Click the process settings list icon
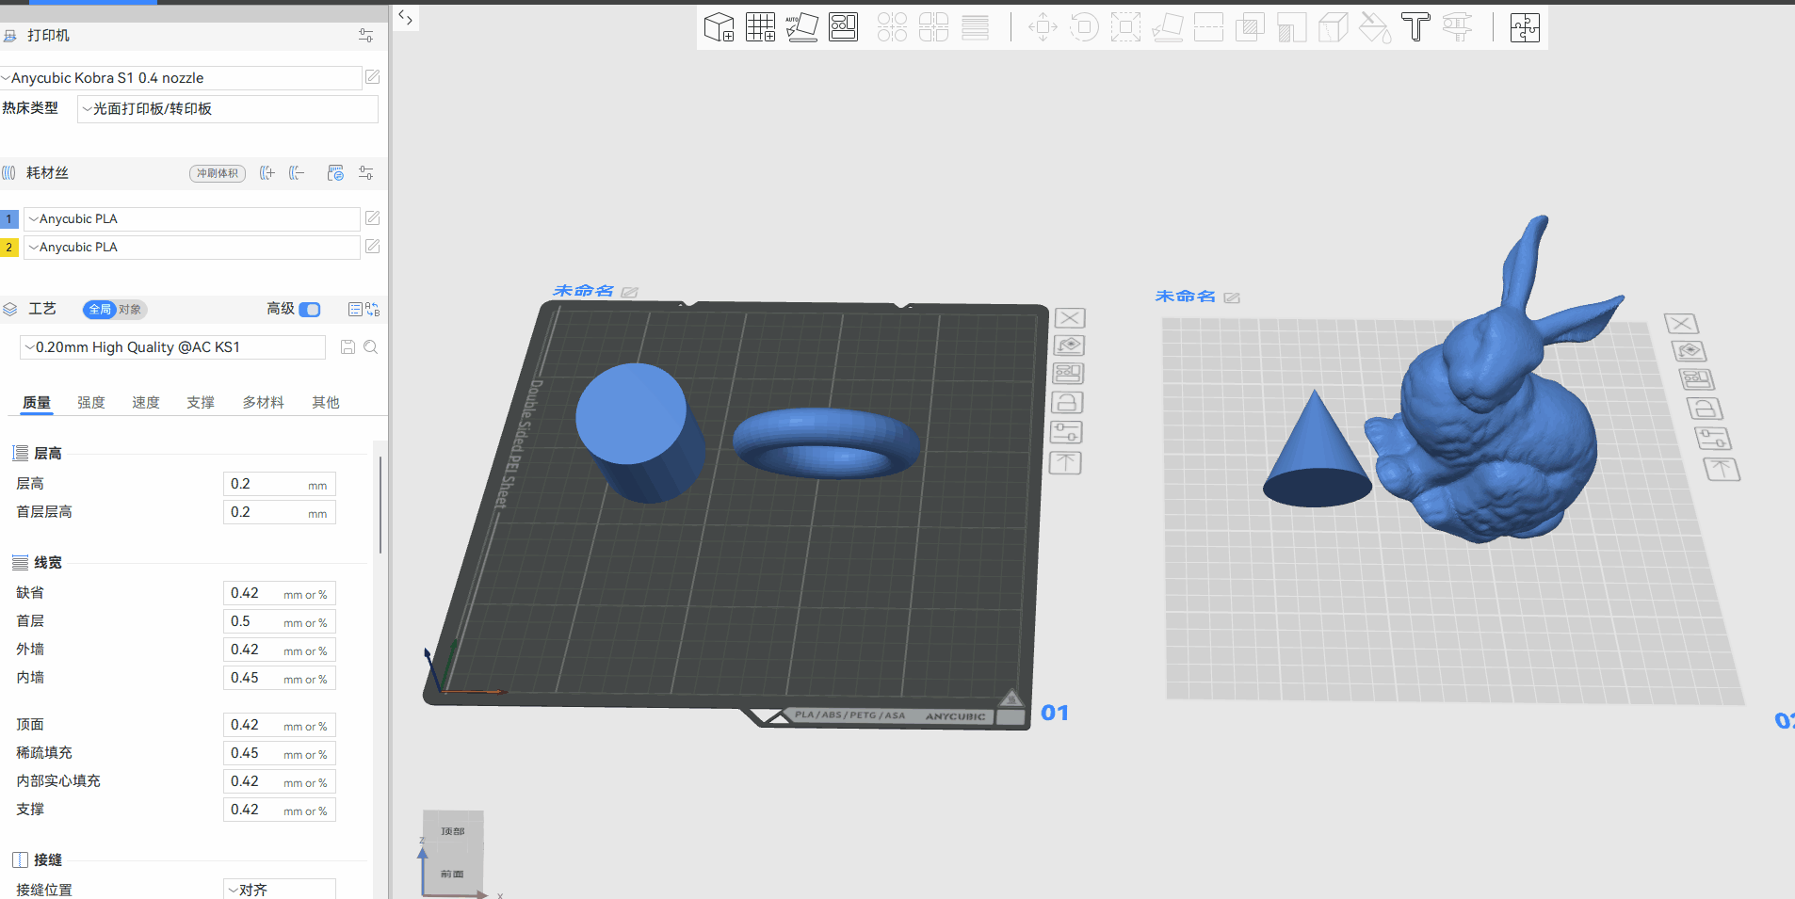Image resolution: width=1795 pixels, height=899 pixels. 355,310
